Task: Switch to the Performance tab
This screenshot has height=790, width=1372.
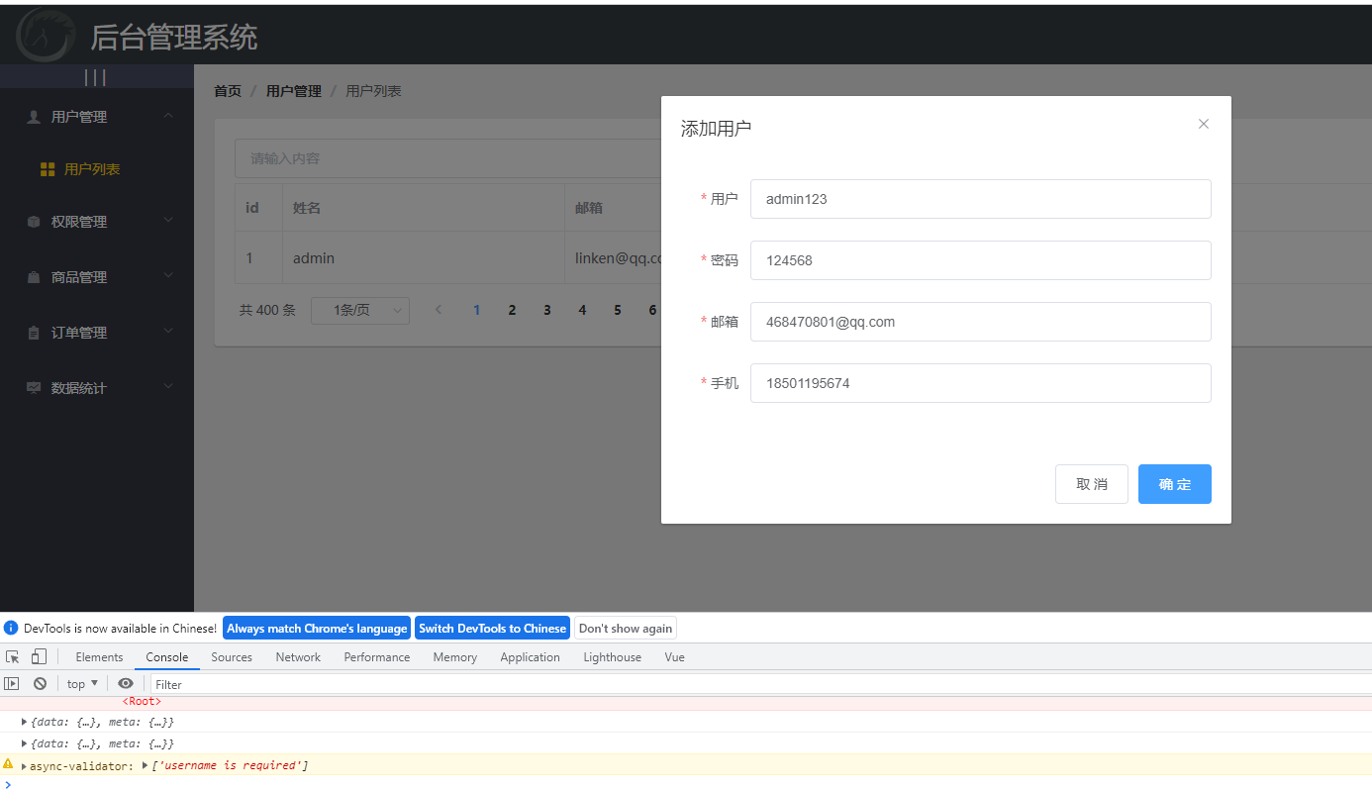Action: click(377, 657)
